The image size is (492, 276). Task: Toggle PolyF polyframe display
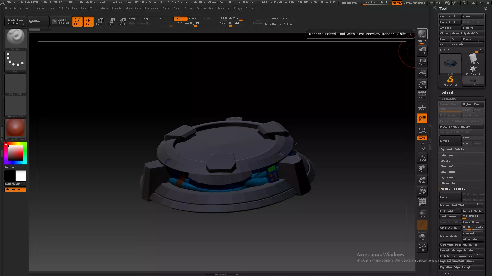tap(422, 202)
